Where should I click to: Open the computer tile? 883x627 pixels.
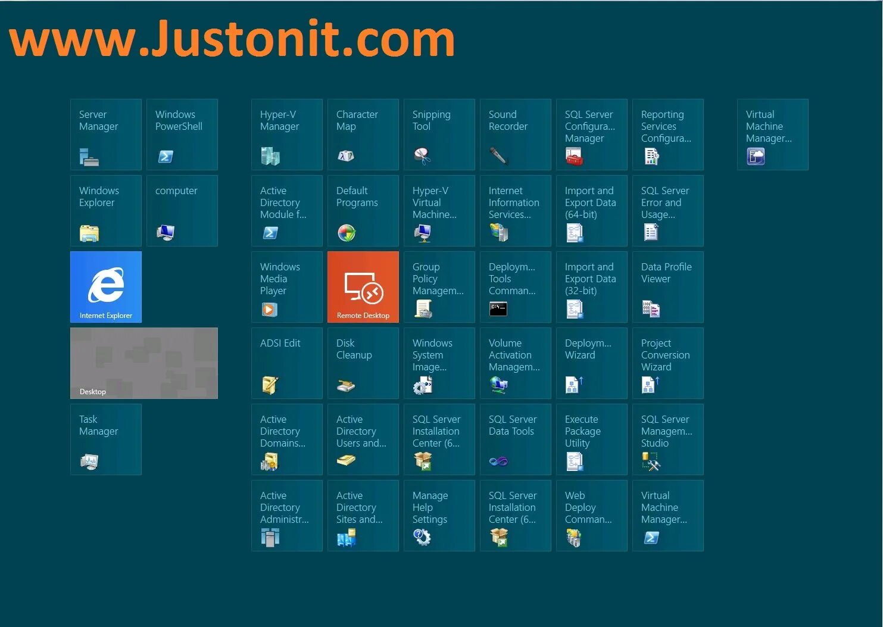182,211
